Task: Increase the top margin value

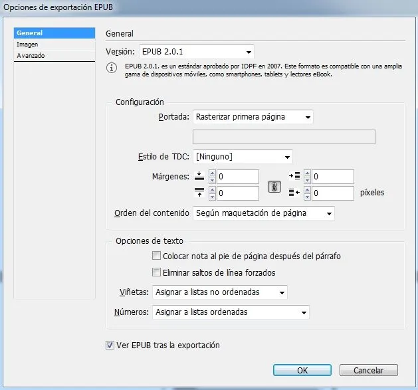Action: click(x=212, y=173)
